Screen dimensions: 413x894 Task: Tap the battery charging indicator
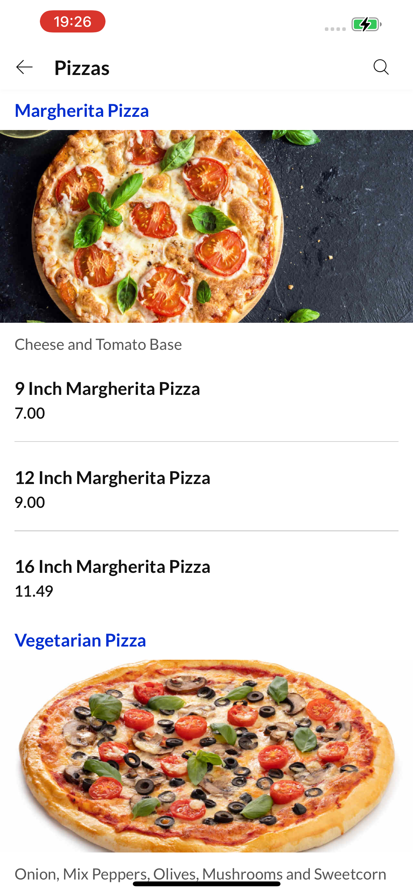(x=367, y=24)
